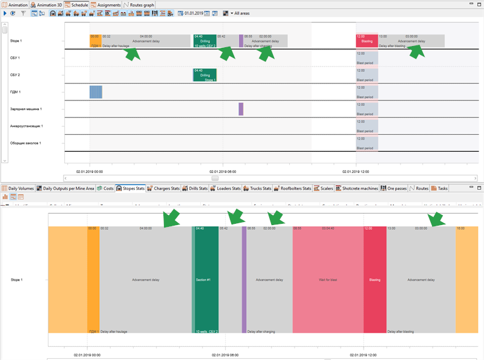Viewport: 484px width, 360px height.
Task: Switch to the Costs tab
Action: [x=105, y=188]
